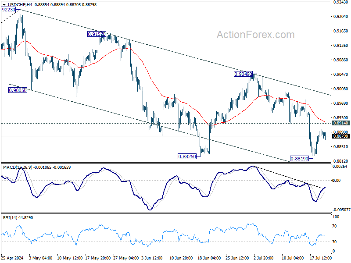Click the 0.88190 swing low label
Viewport: 351px width, 263px height.
point(299,159)
